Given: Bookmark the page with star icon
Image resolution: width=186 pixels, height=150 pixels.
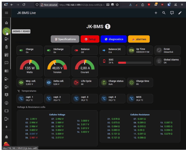Looking at the screenshot, I should (117, 5).
